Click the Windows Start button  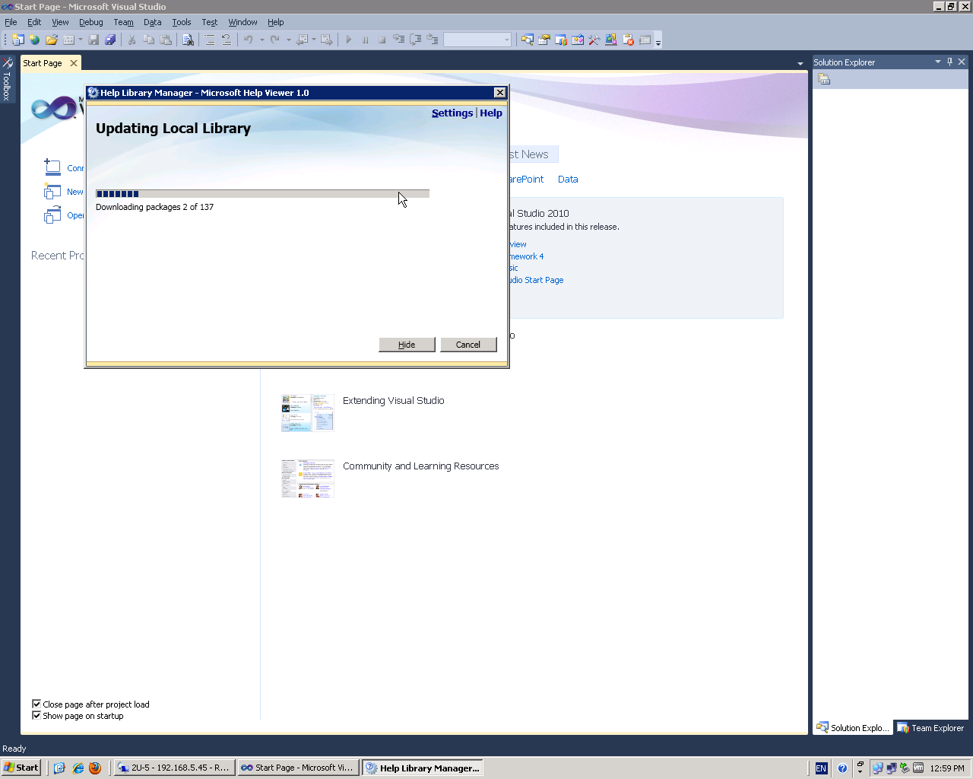[21, 768]
